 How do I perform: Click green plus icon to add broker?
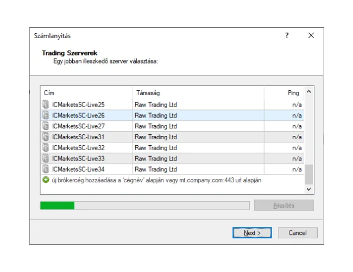click(46, 180)
